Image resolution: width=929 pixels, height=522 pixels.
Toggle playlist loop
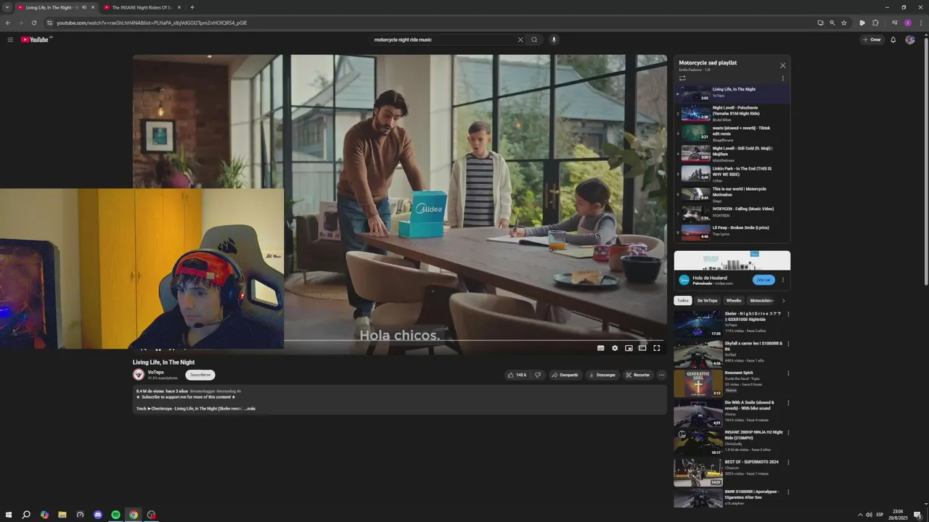pyautogui.click(x=682, y=78)
